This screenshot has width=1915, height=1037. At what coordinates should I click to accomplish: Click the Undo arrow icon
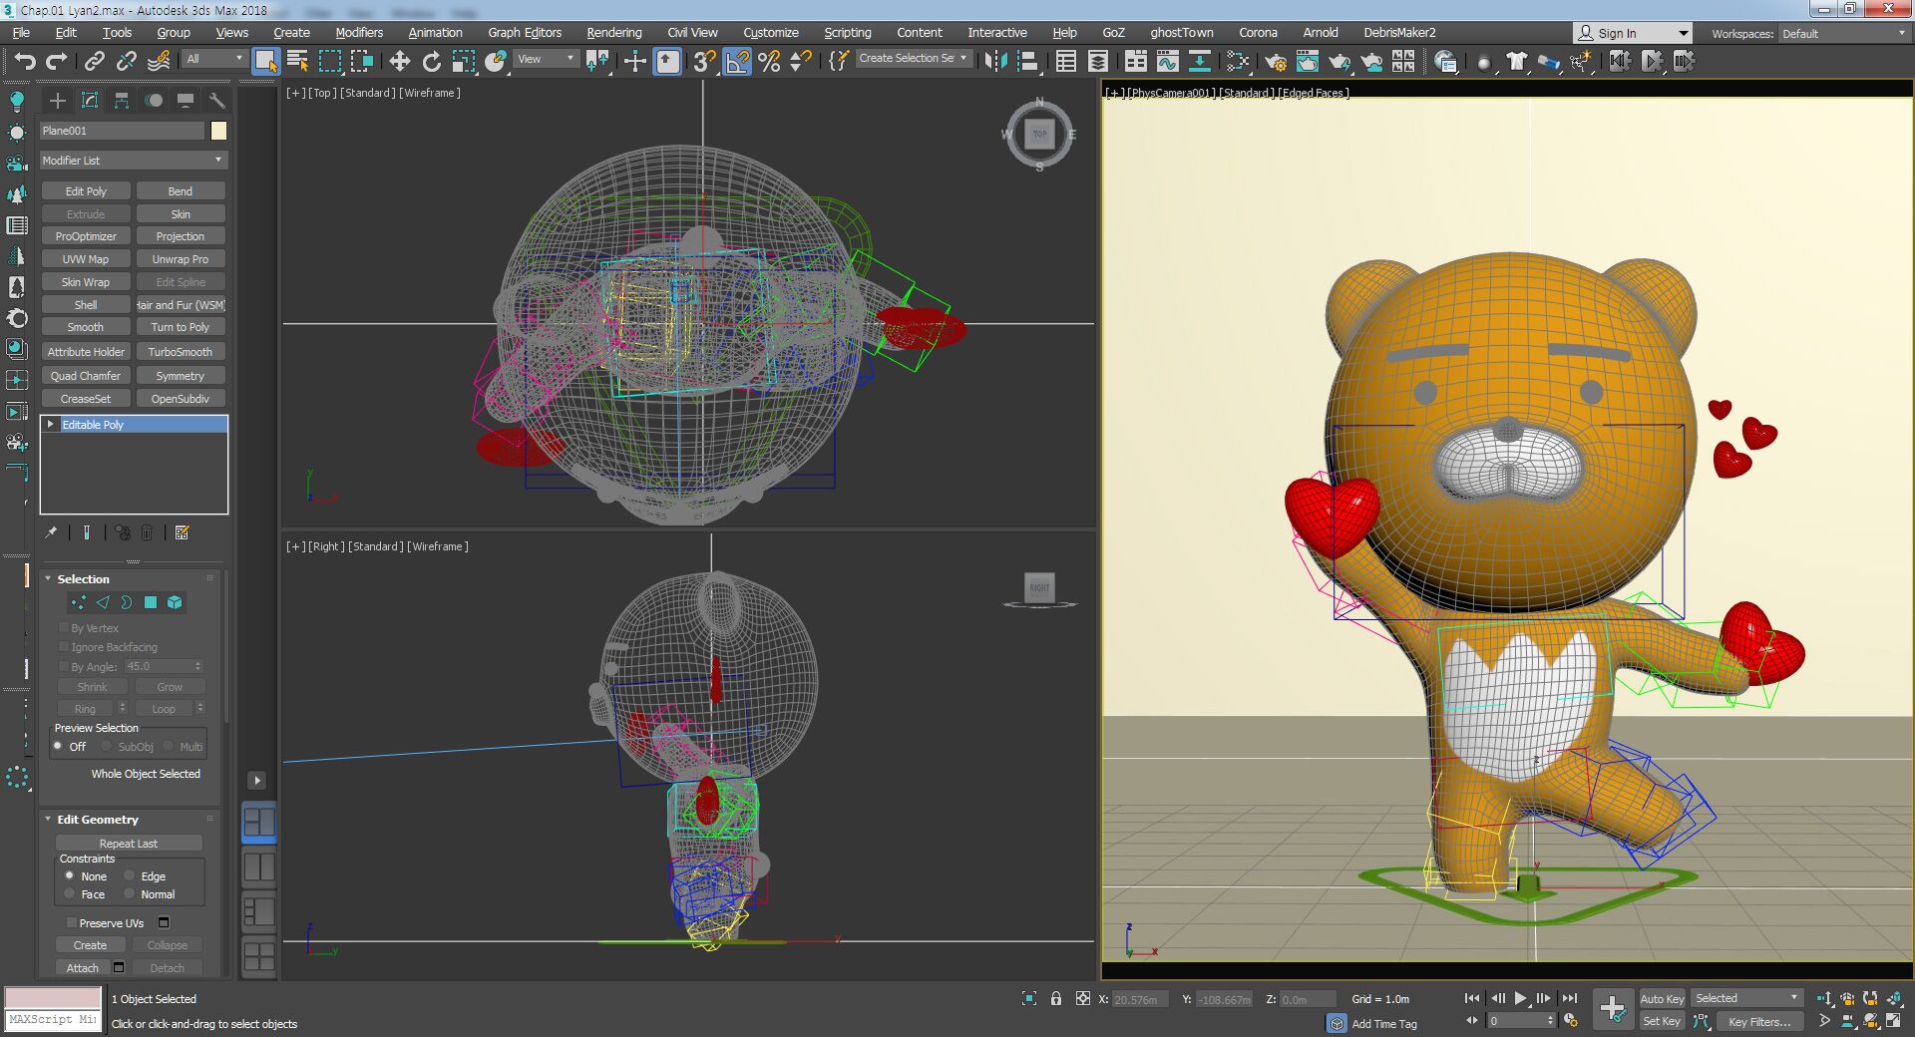[x=24, y=62]
